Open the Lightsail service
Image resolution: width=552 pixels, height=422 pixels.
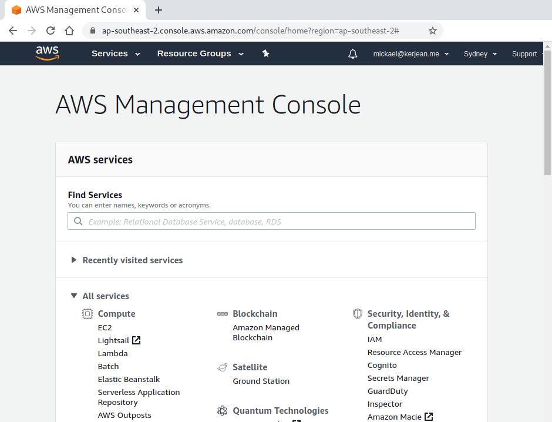[x=113, y=341]
